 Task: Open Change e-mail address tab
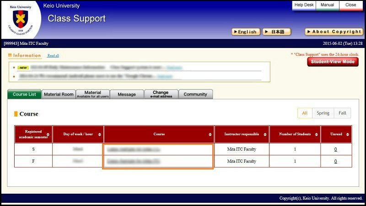pyautogui.click(x=161, y=94)
